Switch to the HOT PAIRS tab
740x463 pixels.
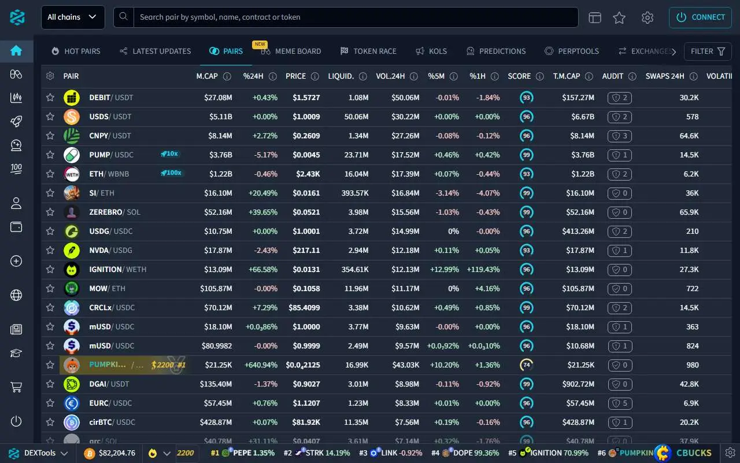pos(76,51)
